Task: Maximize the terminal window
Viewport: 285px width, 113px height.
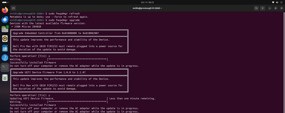Action: [276, 8]
